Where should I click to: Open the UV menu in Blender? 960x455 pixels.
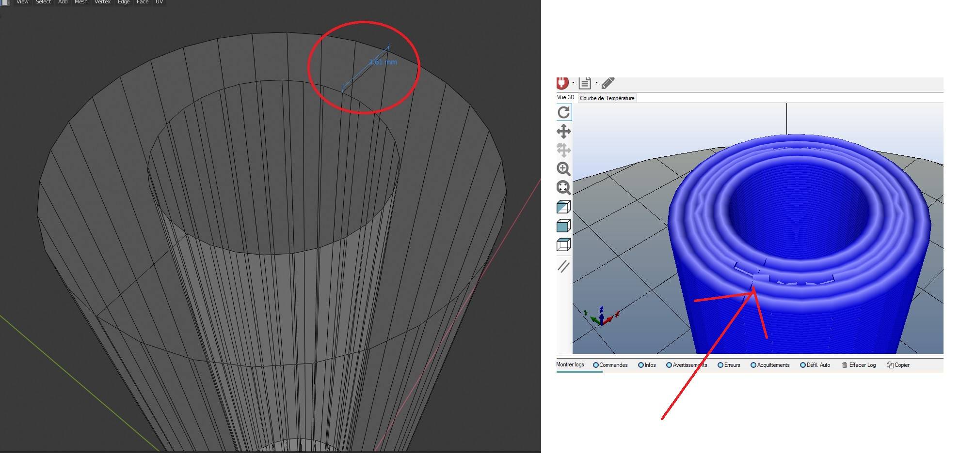click(x=159, y=2)
